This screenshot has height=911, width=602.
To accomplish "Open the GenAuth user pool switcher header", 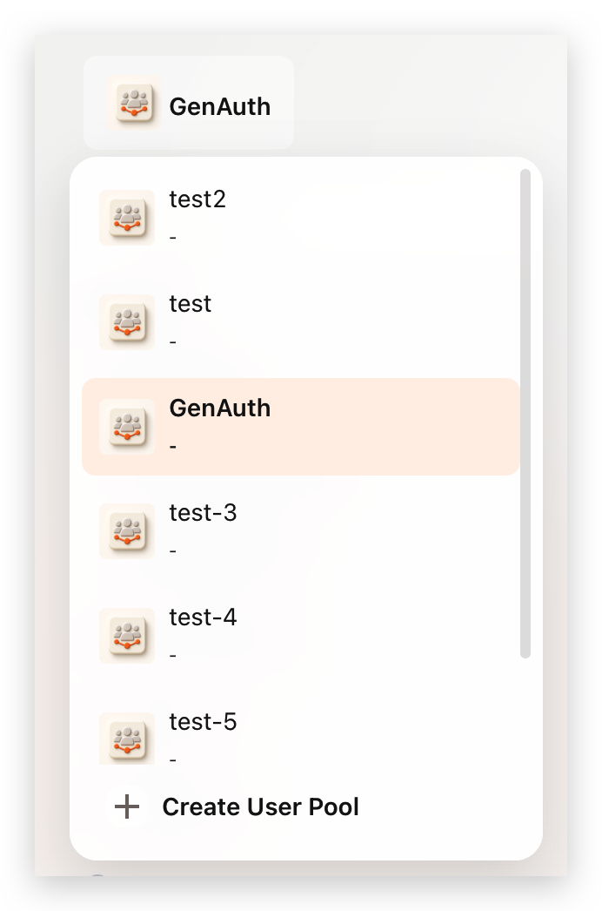I will [x=189, y=103].
